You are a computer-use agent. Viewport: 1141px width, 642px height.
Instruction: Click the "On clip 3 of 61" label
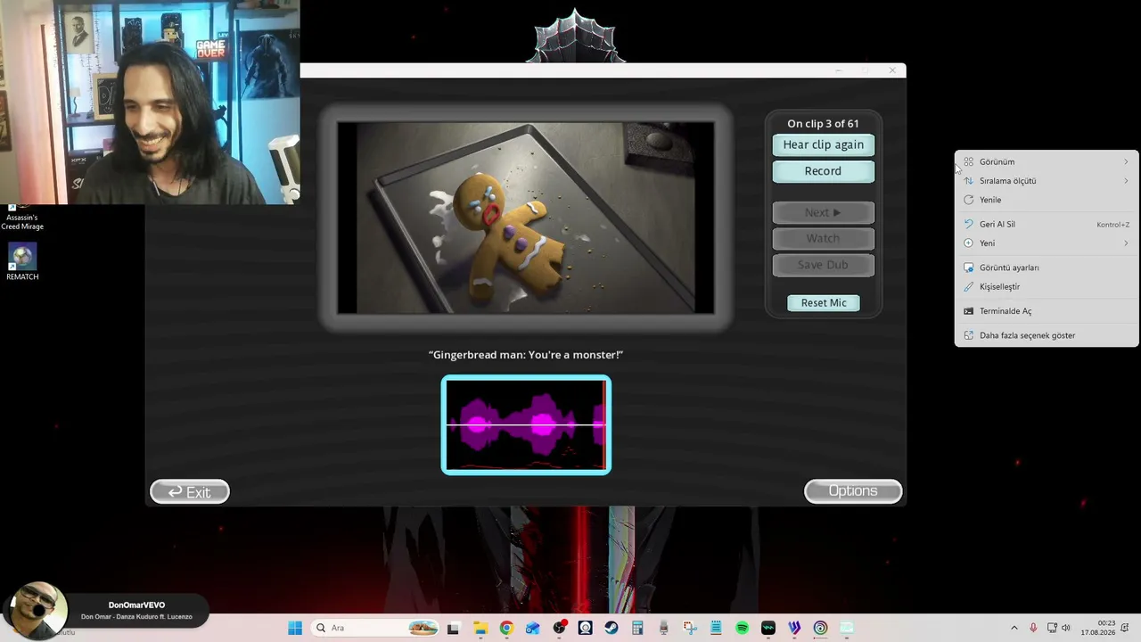(823, 124)
